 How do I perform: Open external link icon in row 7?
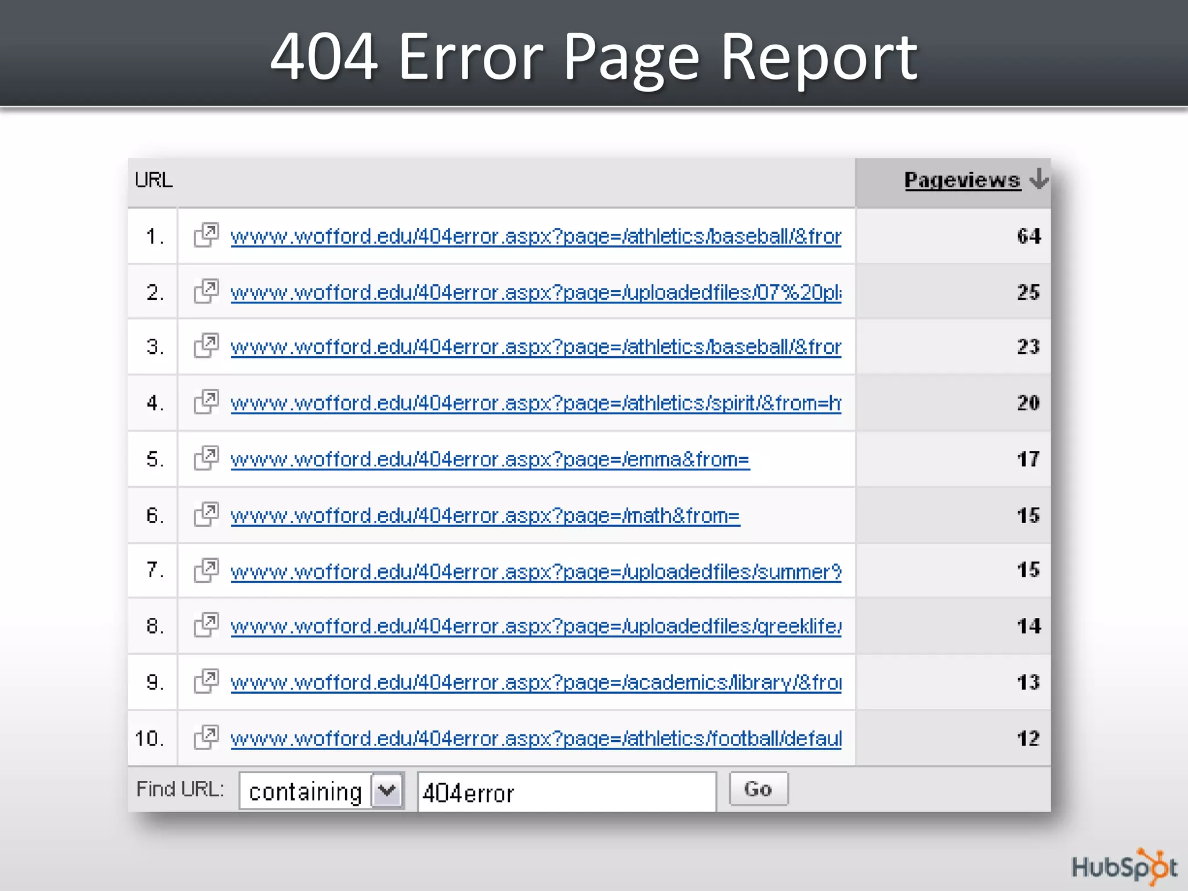206,570
